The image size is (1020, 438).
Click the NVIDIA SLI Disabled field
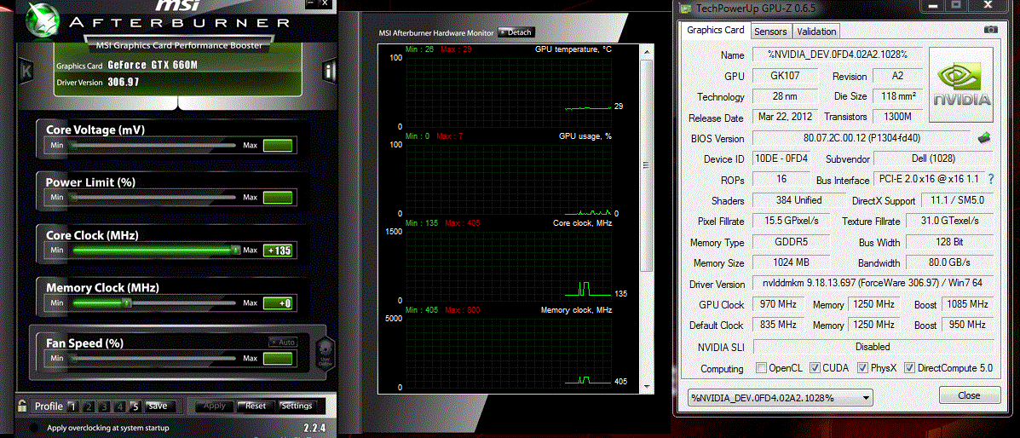873,347
